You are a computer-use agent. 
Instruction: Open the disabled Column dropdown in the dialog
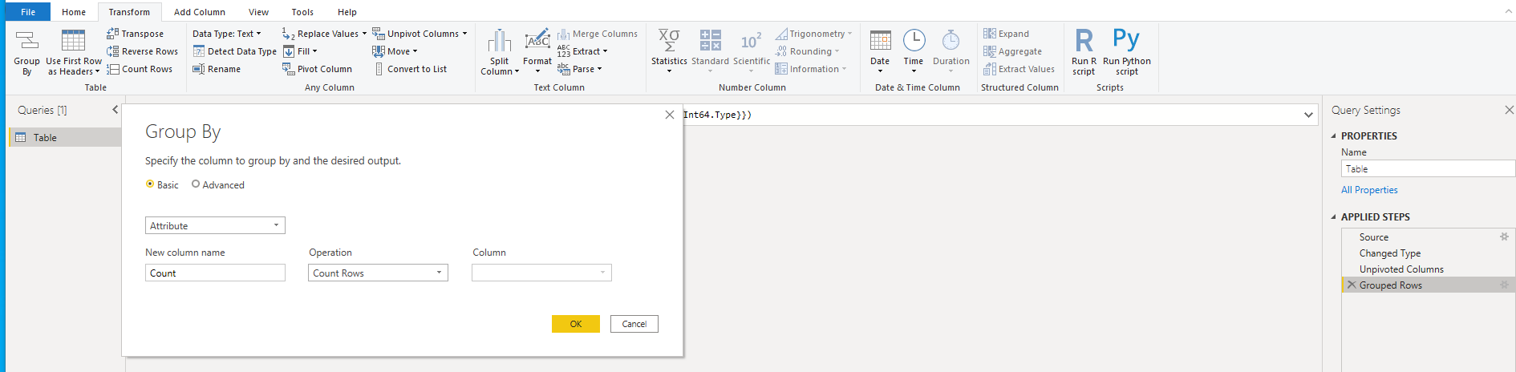point(541,273)
